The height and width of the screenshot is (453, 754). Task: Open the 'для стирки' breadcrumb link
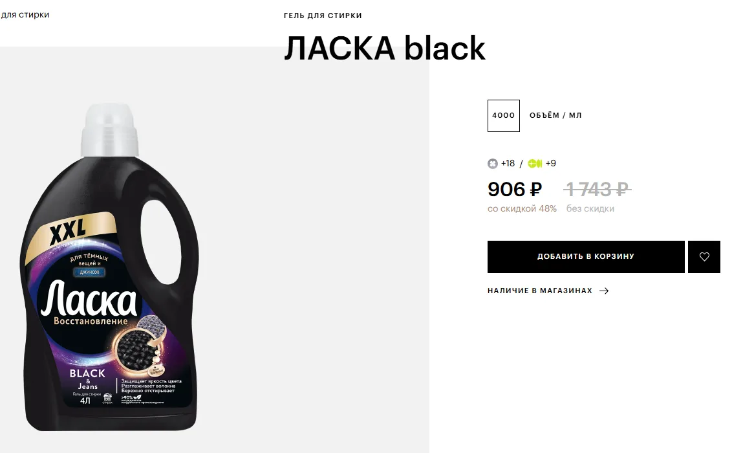(x=24, y=14)
